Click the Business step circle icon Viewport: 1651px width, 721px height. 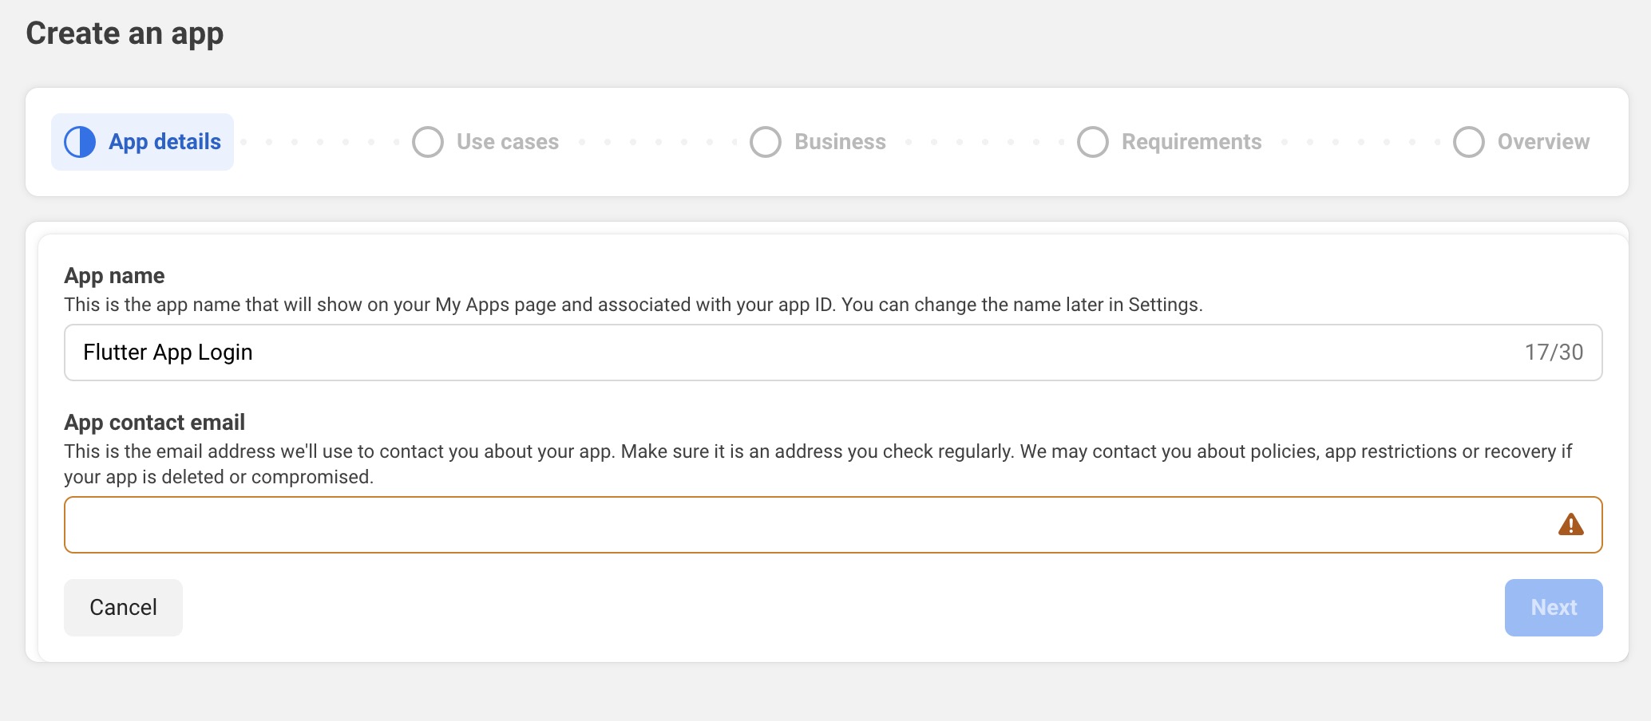click(x=766, y=142)
